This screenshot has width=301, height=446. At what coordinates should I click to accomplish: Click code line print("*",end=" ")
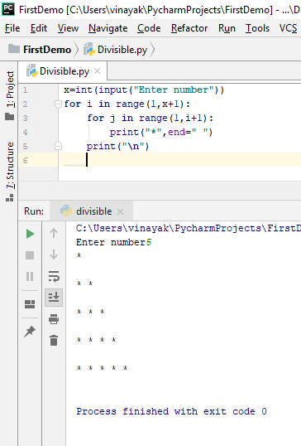[161, 132]
